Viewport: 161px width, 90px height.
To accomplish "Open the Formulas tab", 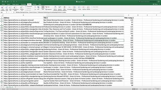I will [23, 4].
